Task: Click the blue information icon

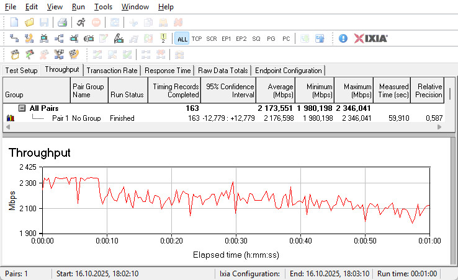Action: click(343, 38)
